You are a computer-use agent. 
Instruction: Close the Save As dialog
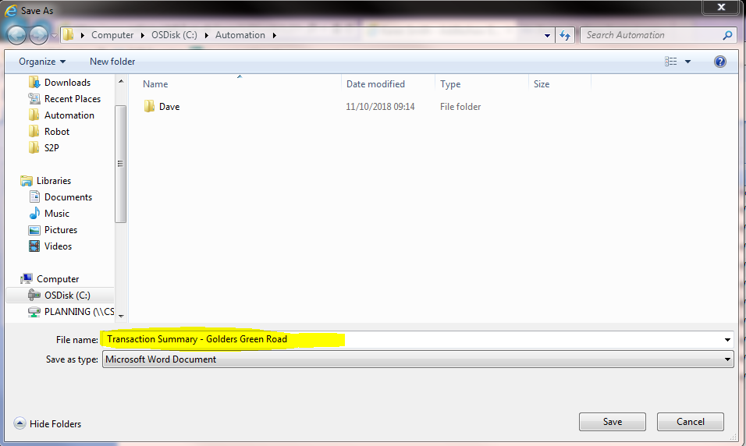click(721, 7)
